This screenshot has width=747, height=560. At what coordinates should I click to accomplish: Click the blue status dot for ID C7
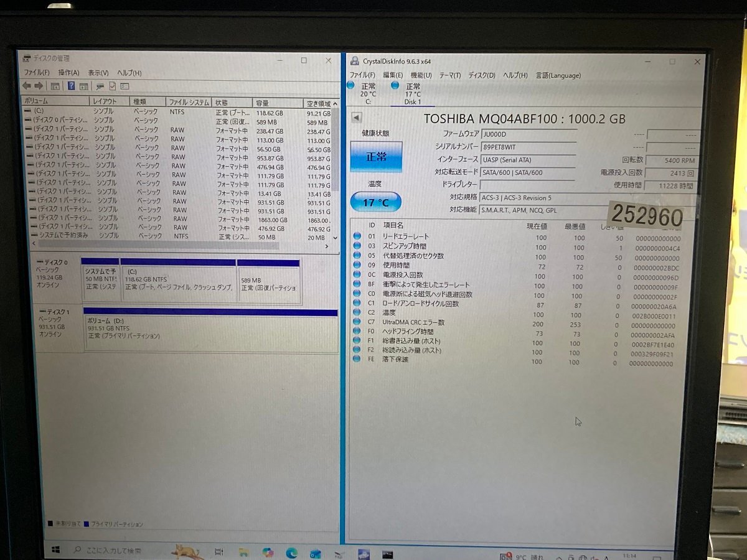tap(357, 322)
